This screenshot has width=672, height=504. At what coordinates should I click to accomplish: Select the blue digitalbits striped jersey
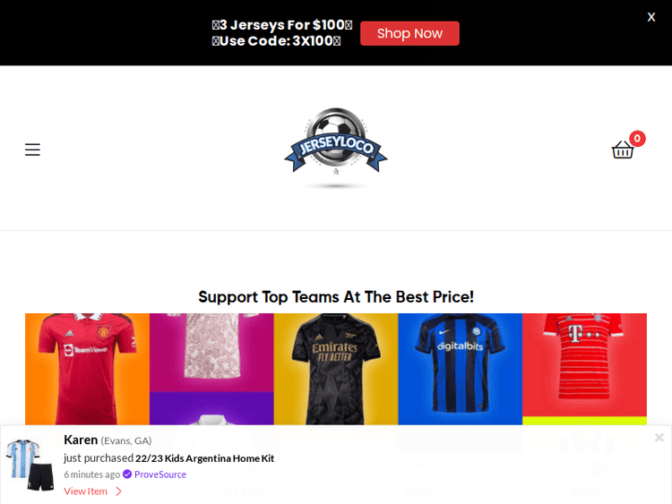(461, 369)
